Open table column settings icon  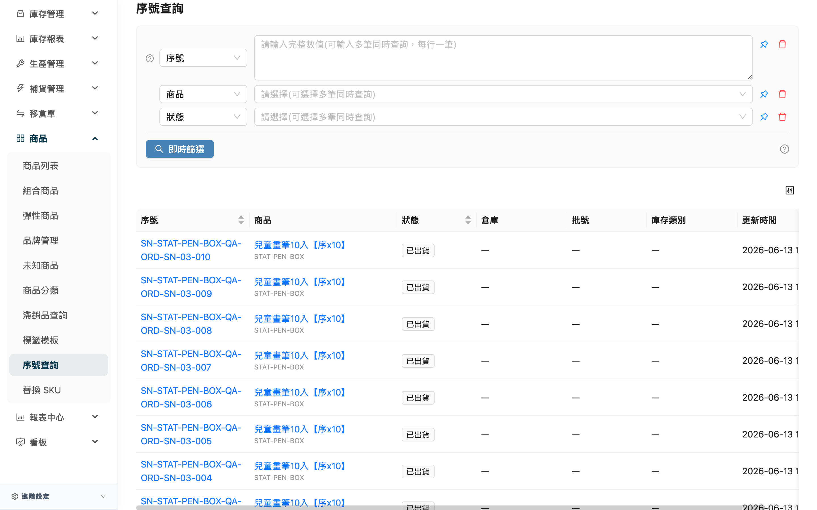(x=789, y=191)
